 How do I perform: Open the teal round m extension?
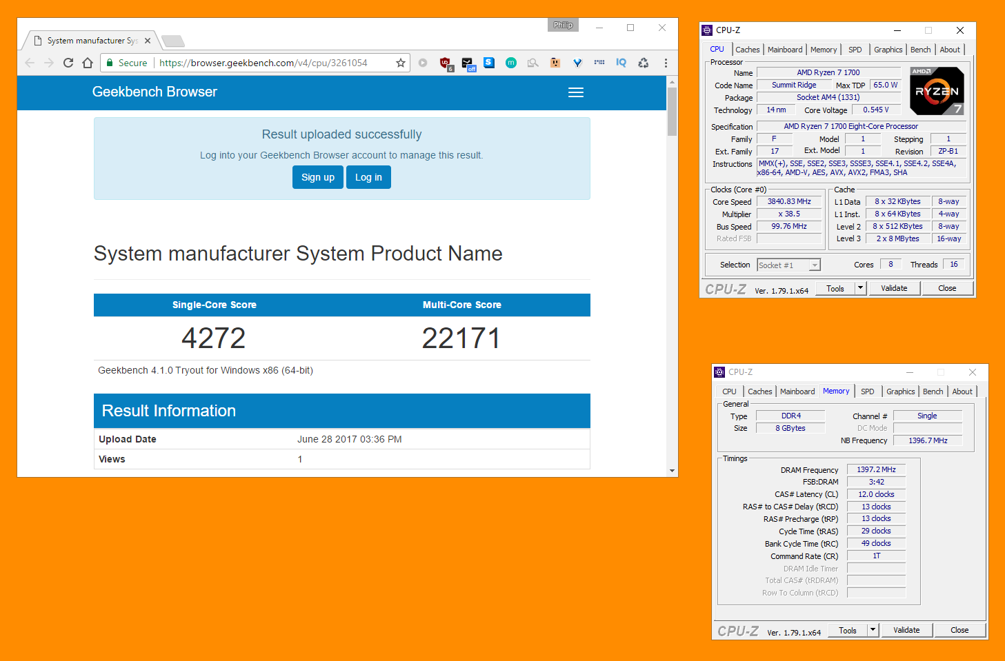pyautogui.click(x=511, y=63)
